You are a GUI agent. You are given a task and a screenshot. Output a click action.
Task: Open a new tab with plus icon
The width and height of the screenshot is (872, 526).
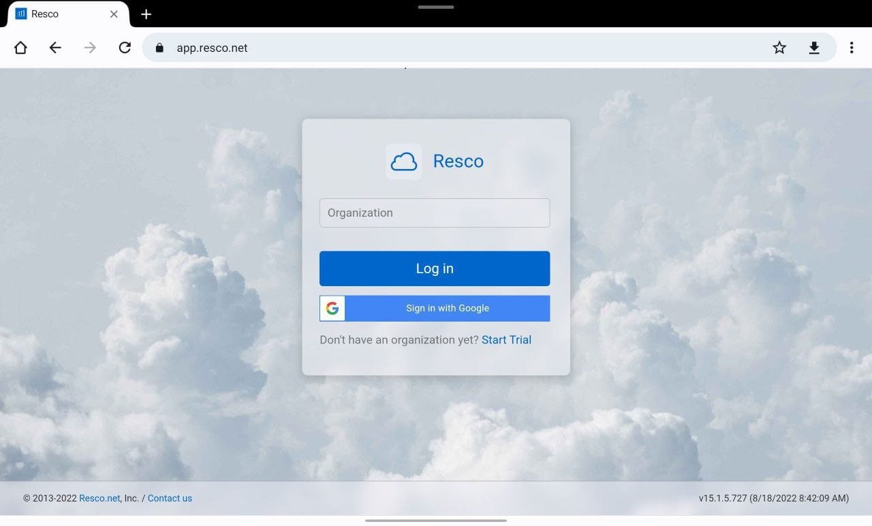(146, 14)
